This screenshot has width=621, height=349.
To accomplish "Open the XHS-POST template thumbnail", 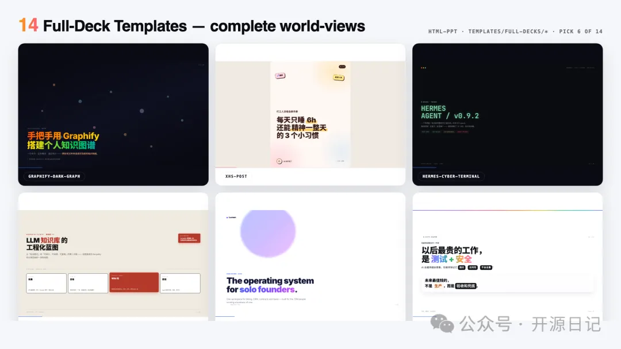I will (x=310, y=114).
